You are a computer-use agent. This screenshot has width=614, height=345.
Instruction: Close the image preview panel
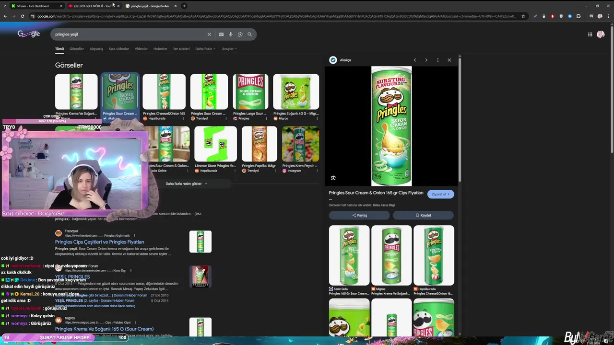[449, 60]
